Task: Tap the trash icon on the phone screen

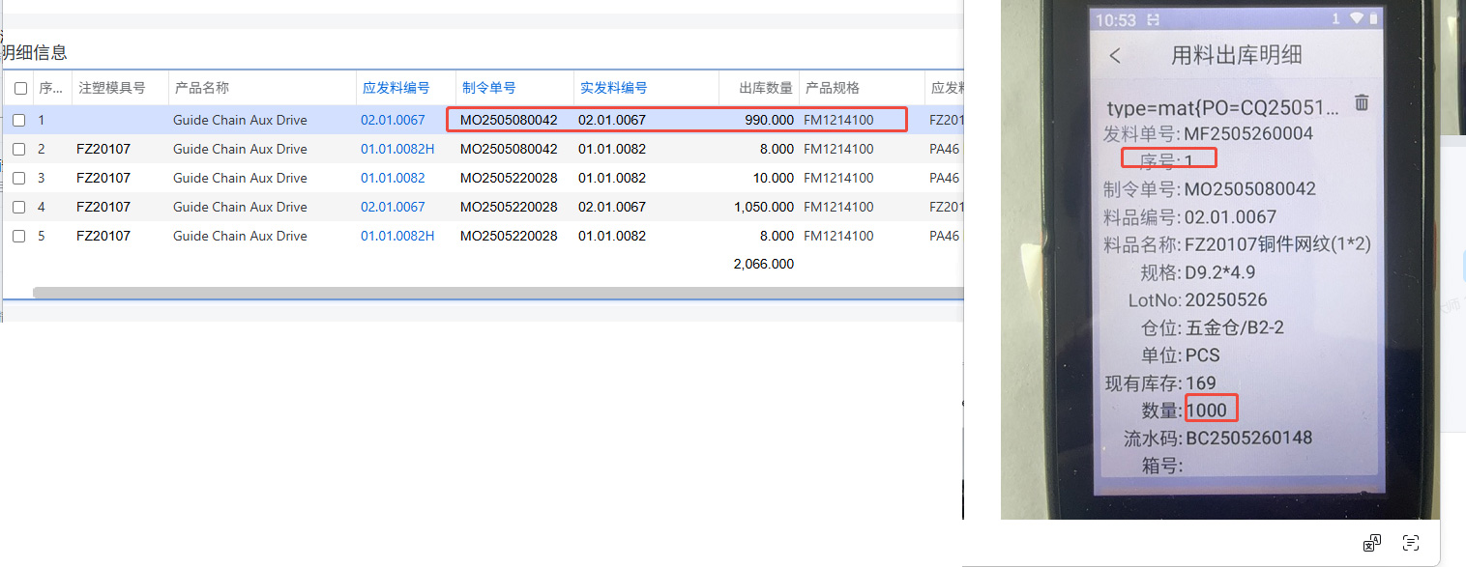Action: [x=1362, y=102]
